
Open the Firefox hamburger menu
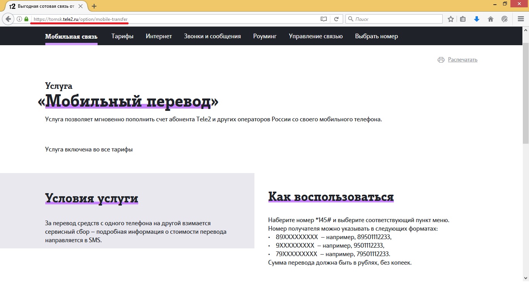pos(520,19)
